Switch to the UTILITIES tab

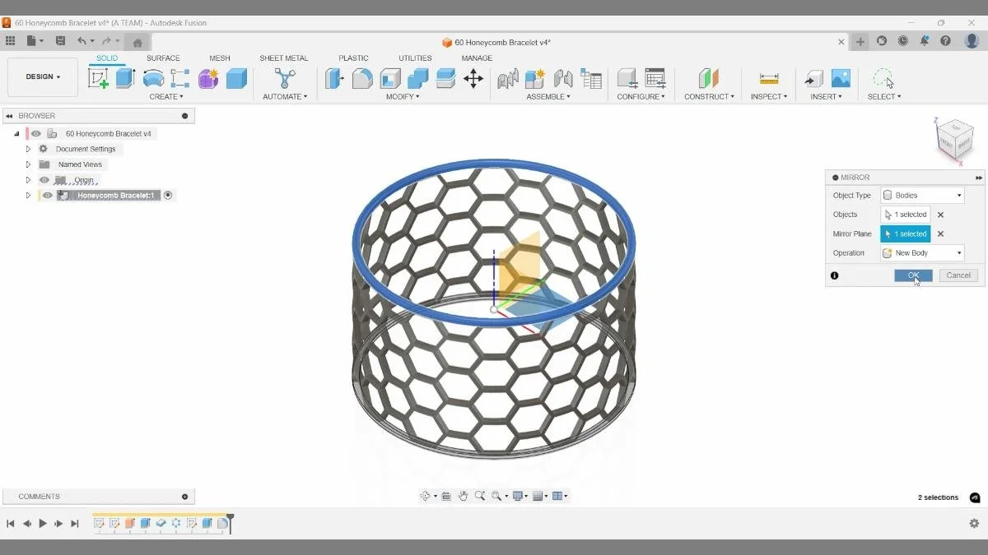tap(415, 58)
